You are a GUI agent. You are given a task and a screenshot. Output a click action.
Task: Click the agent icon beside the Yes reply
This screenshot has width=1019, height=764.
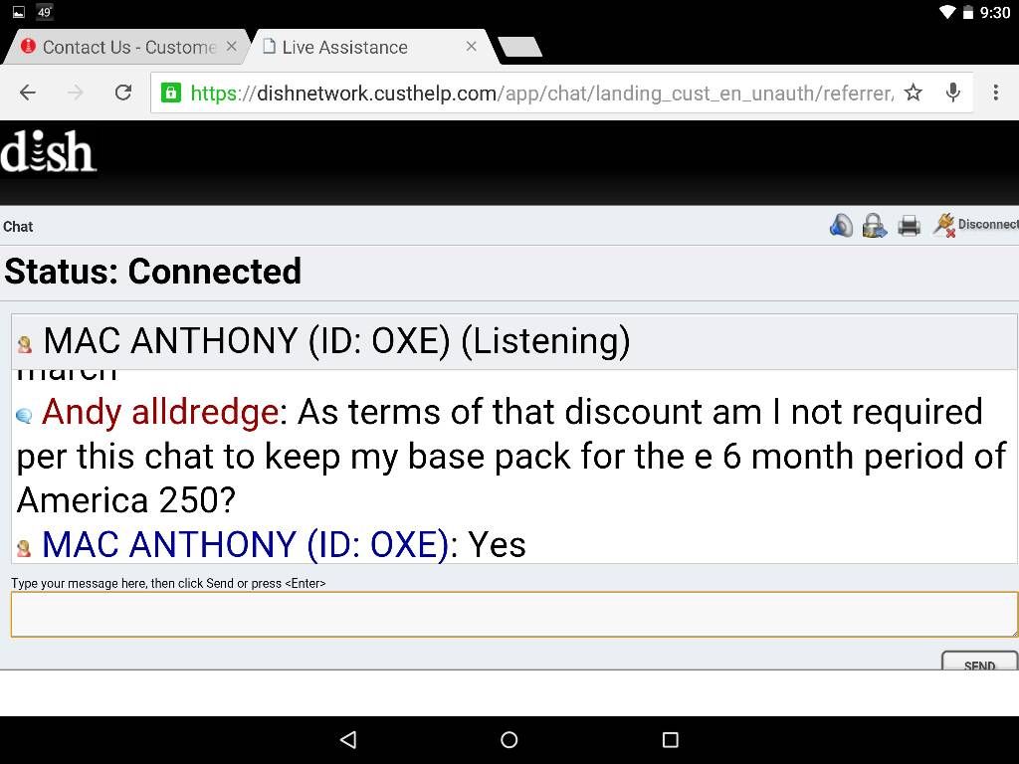click(x=24, y=548)
